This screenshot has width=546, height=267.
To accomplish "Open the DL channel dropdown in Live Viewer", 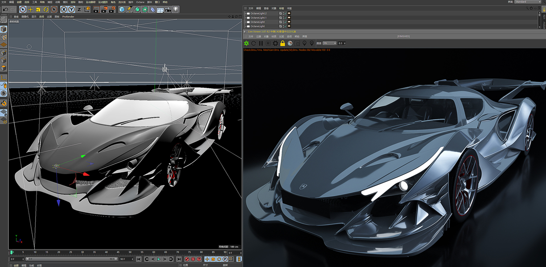I will click(x=329, y=43).
